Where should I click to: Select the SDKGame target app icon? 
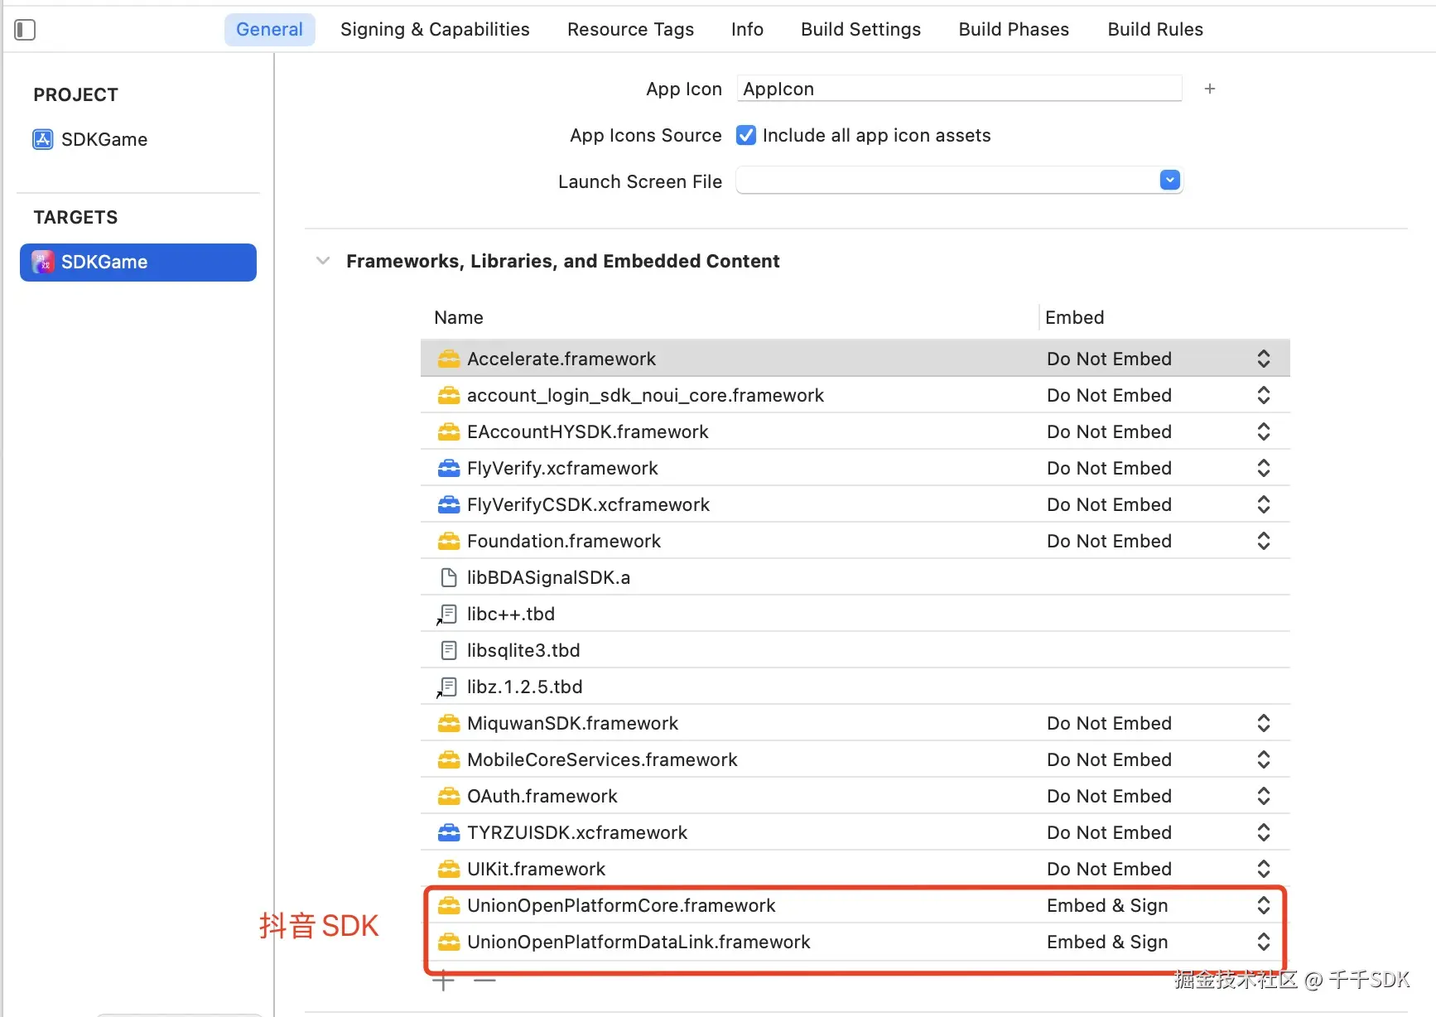click(x=43, y=262)
